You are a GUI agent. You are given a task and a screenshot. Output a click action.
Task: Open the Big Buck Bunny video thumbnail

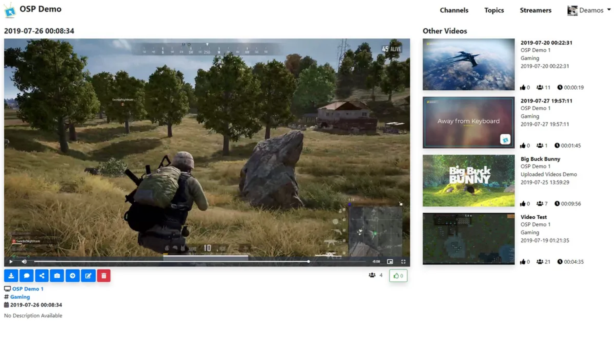tap(469, 181)
